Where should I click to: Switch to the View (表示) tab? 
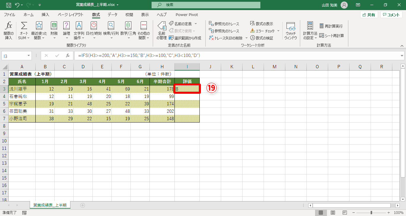[x=145, y=15]
